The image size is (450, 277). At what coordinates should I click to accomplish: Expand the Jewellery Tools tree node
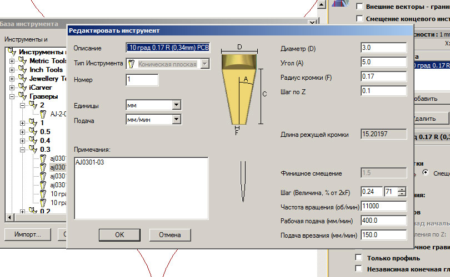(x=12, y=79)
